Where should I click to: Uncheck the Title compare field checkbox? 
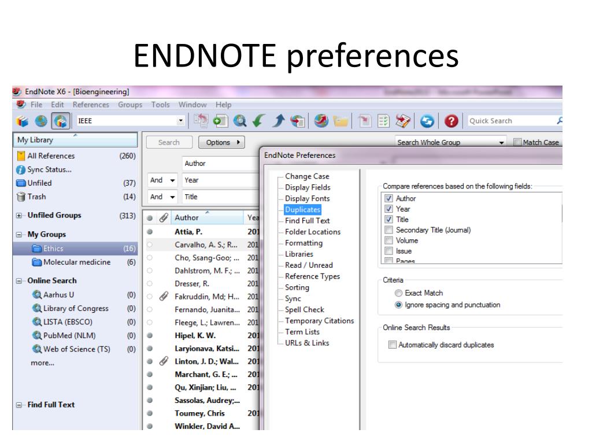[388, 219]
